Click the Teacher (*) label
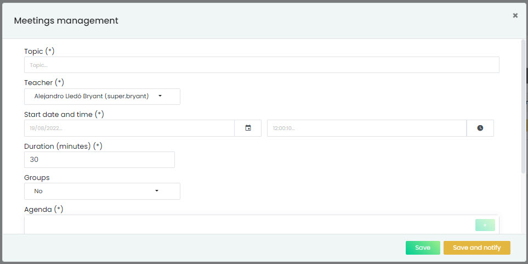 pyautogui.click(x=44, y=82)
